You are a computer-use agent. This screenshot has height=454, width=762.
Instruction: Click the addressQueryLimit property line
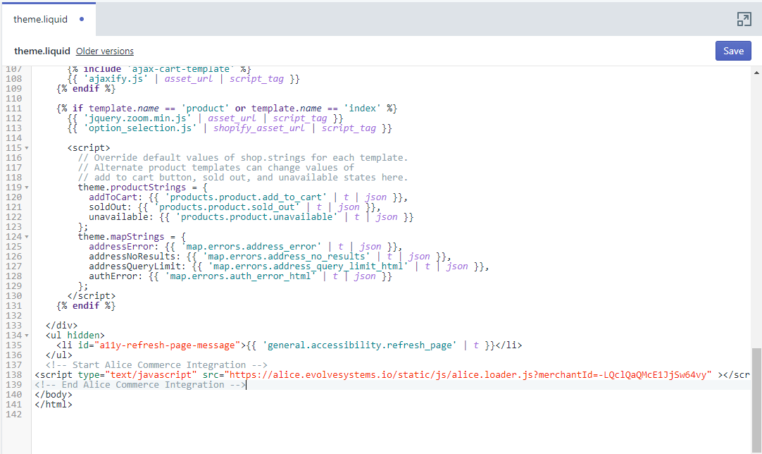pos(289,266)
